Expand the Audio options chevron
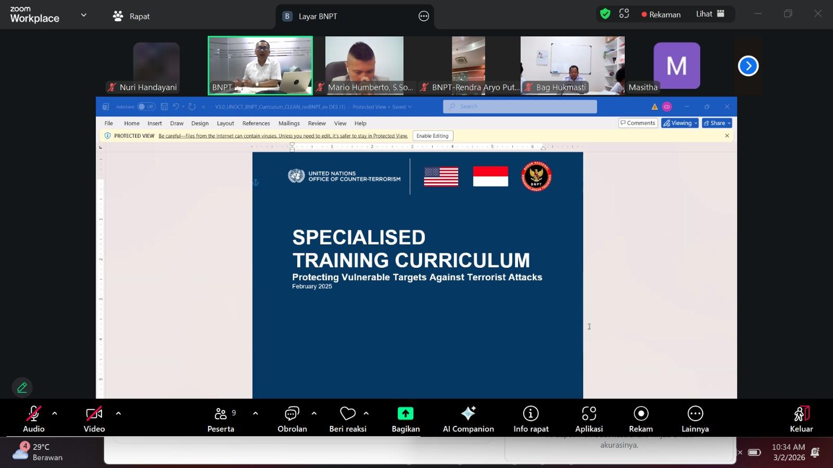The height and width of the screenshot is (468, 833). [x=55, y=413]
